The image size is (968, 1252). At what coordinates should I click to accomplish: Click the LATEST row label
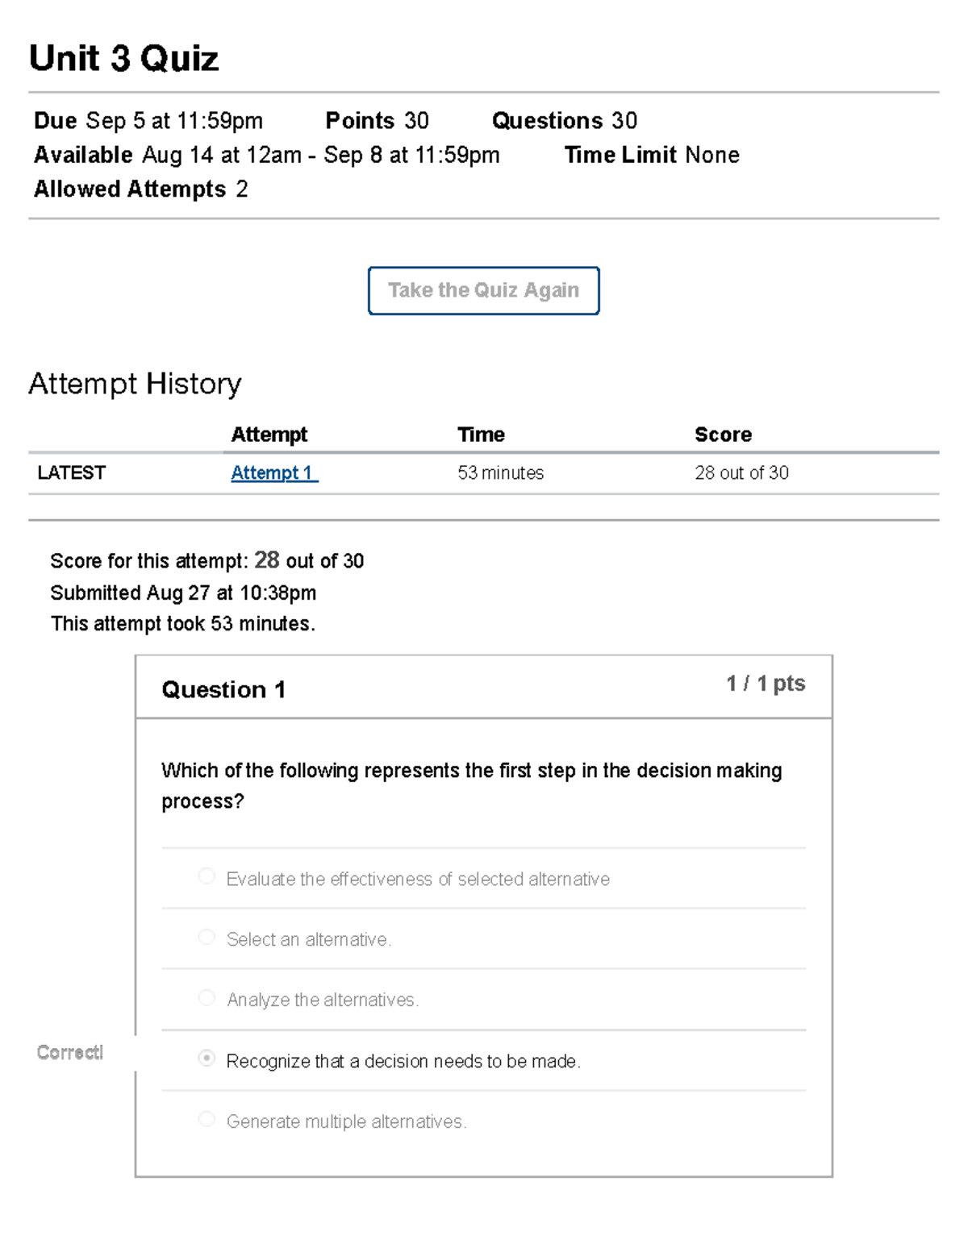[71, 473]
